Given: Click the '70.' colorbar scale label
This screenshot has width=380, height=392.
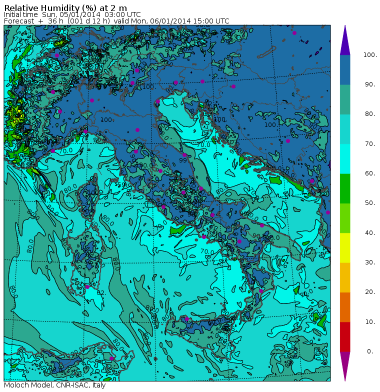Looking at the screenshot, I should 370,144.
